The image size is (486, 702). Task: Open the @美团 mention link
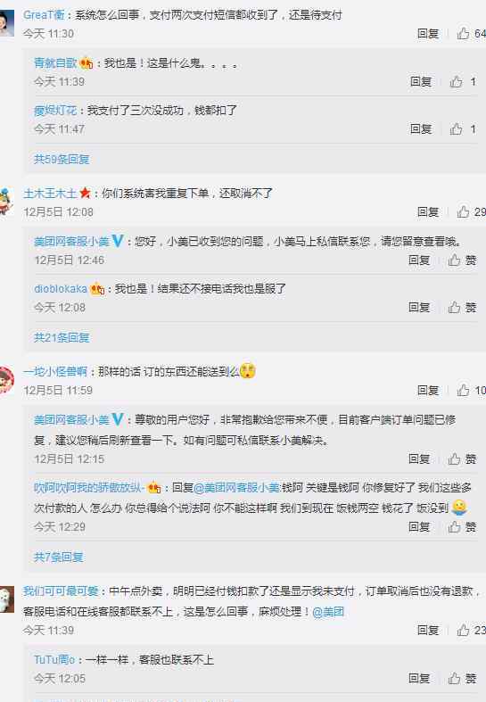[328, 612]
